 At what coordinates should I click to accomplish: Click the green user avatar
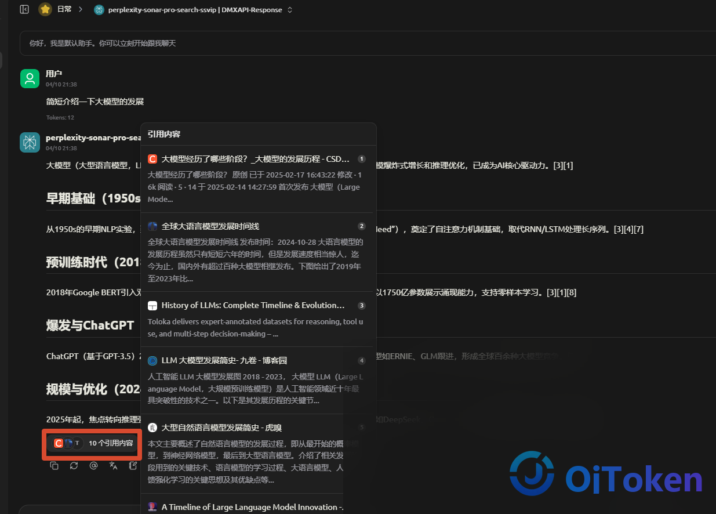(x=30, y=78)
